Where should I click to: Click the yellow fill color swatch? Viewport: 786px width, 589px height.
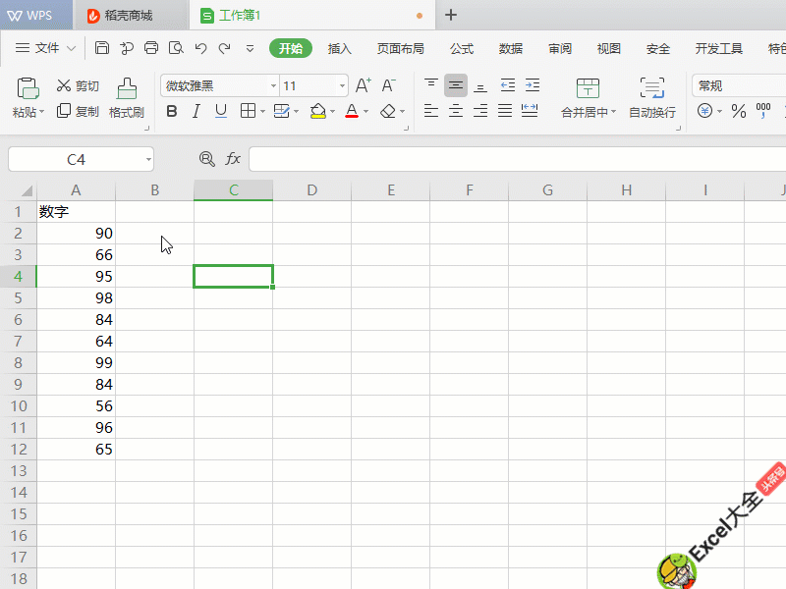point(317,111)
